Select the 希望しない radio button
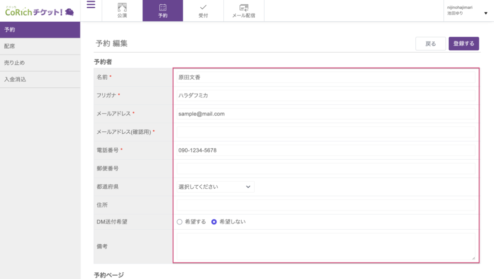The image size is (494, 279). pyautogui.click(x=214, y=222)
